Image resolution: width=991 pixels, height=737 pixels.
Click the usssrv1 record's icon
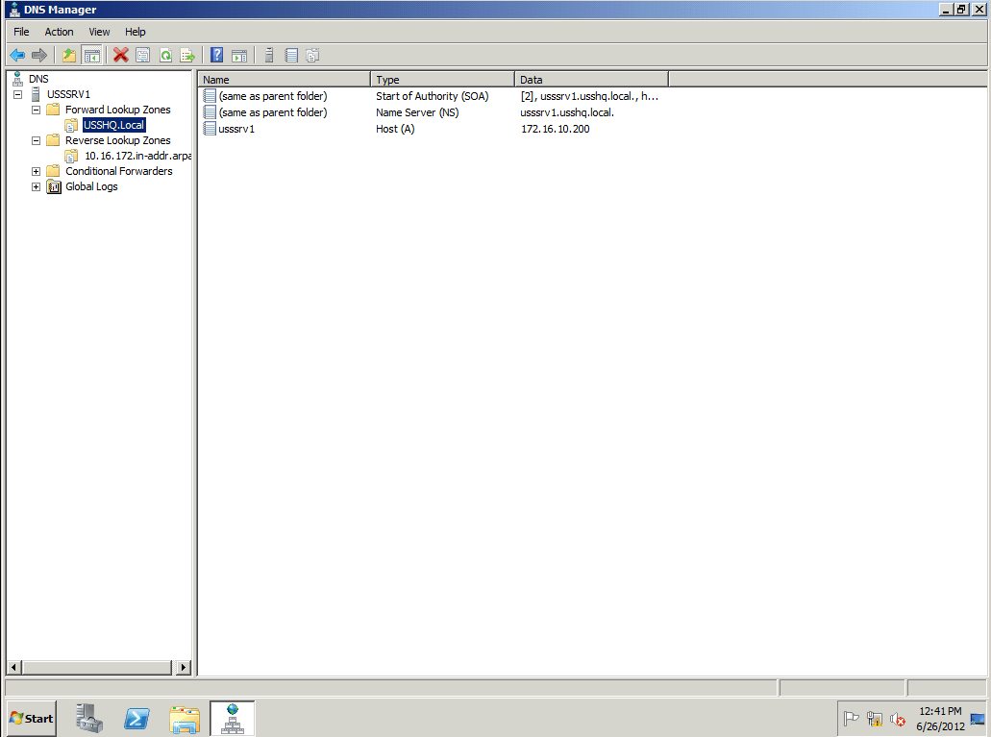click(x=210, y=129)
